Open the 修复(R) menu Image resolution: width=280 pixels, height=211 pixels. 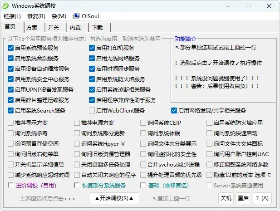click(36, 16)
